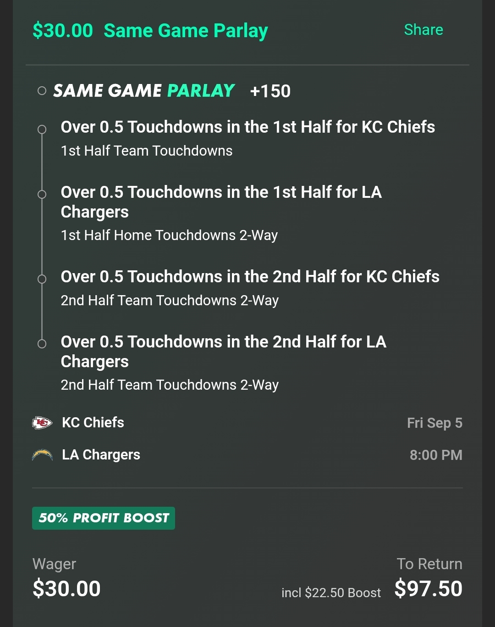Click the LA Chargers team logo
The image size is (495, 627).
[x=42, y=455]
